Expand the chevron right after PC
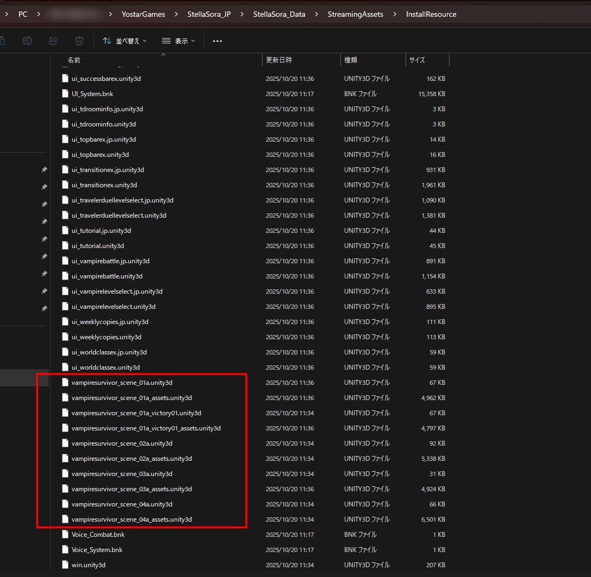 pyautogui.click(x=38, y=14)
